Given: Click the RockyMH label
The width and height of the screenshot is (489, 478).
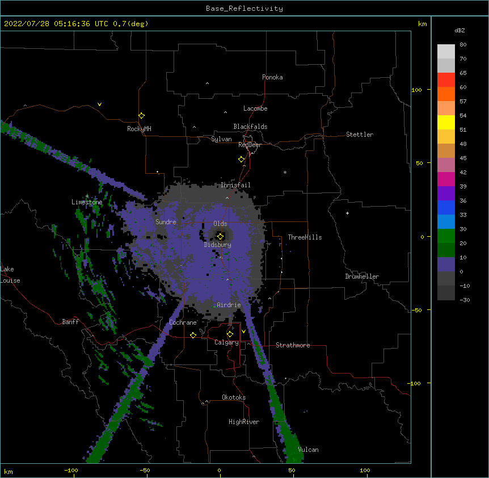Looking at the screenshot, I should tap(139, 129).
